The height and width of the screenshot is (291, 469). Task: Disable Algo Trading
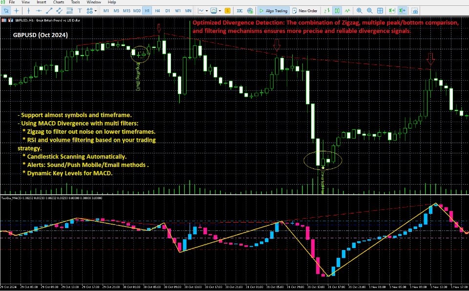click(x=274, y=10)
